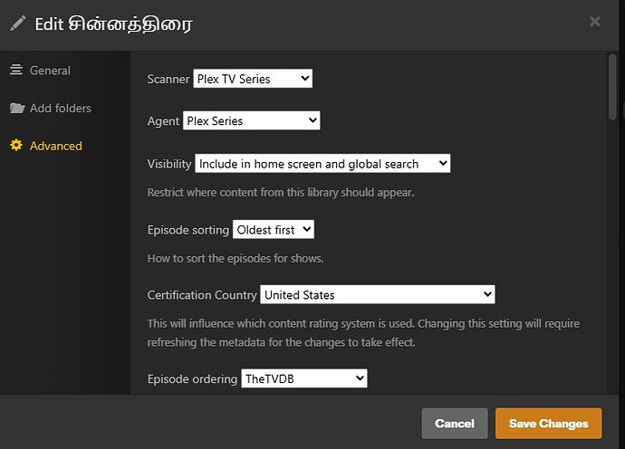Switch to the General tab

click(x=40, y=70)
